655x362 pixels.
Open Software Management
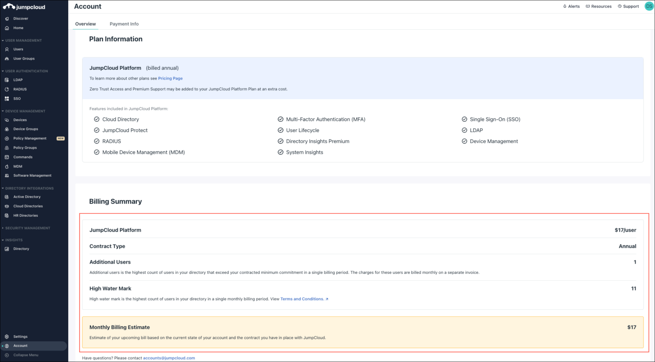click(32, 175)
